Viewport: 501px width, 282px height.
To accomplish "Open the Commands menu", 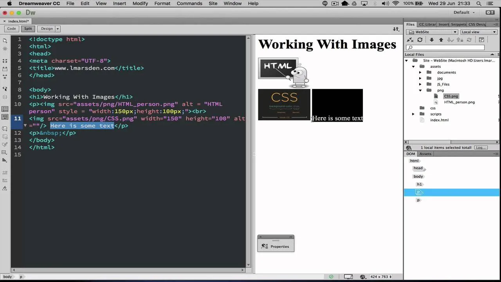I will click(x=189, y=3).
